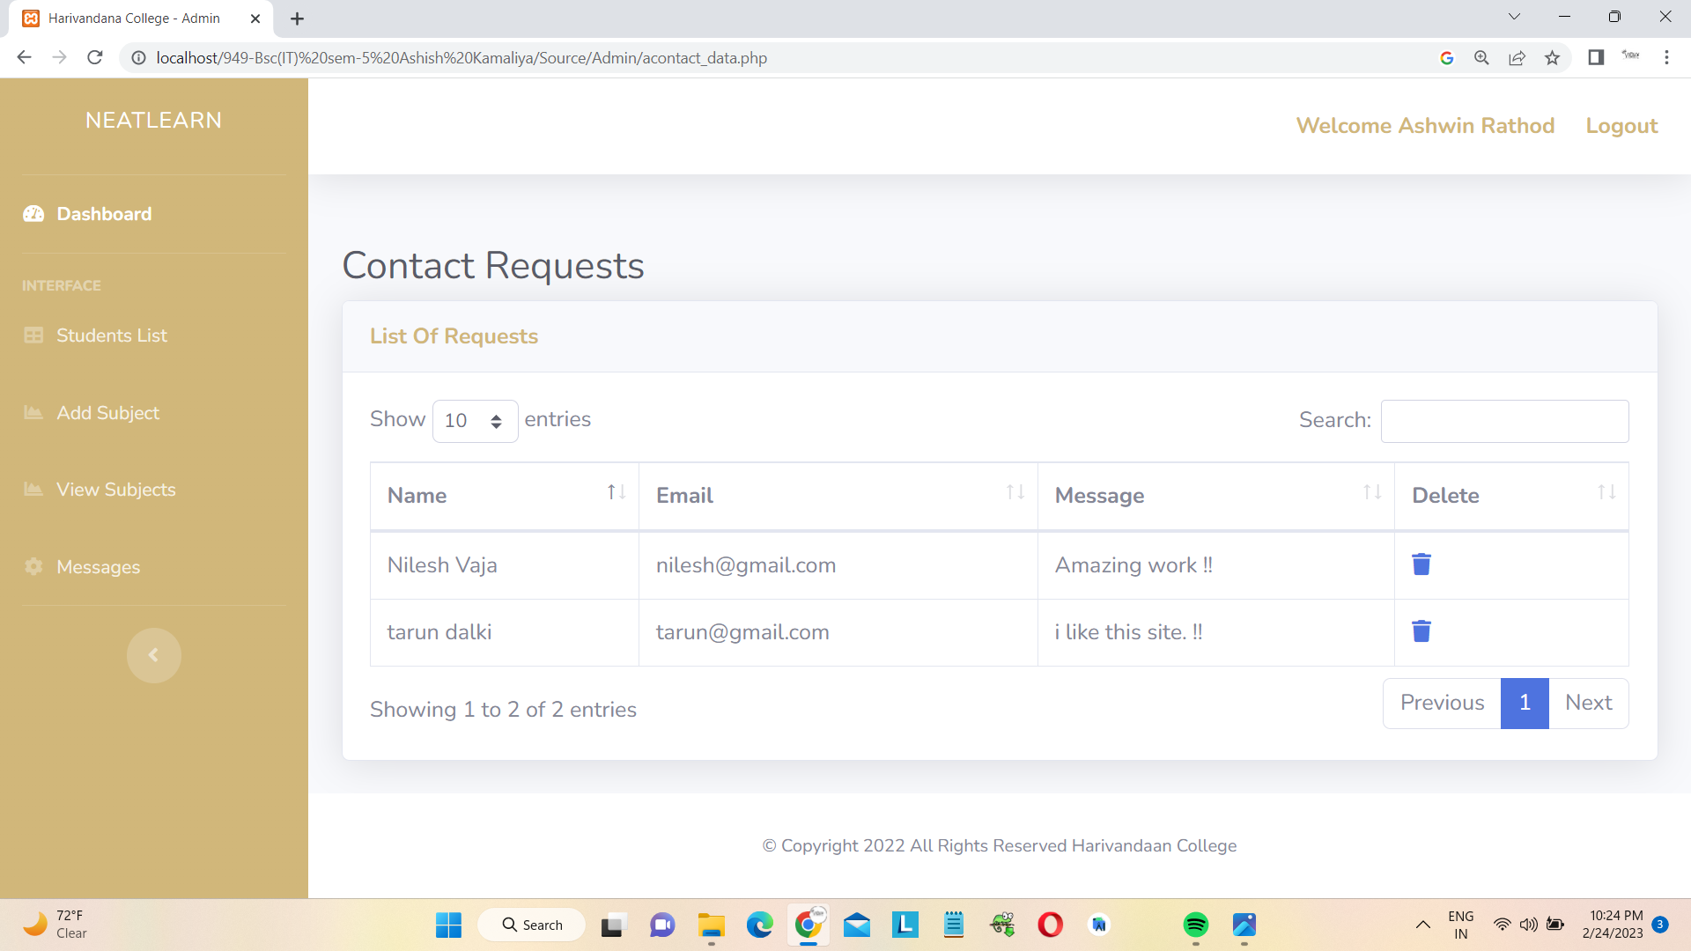
Task: Open the Dashboard from the sidebar
Action: [x=103, y=214]
